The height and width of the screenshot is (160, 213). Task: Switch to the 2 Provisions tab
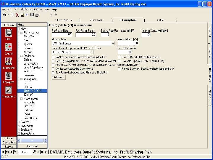coord(96,20)
